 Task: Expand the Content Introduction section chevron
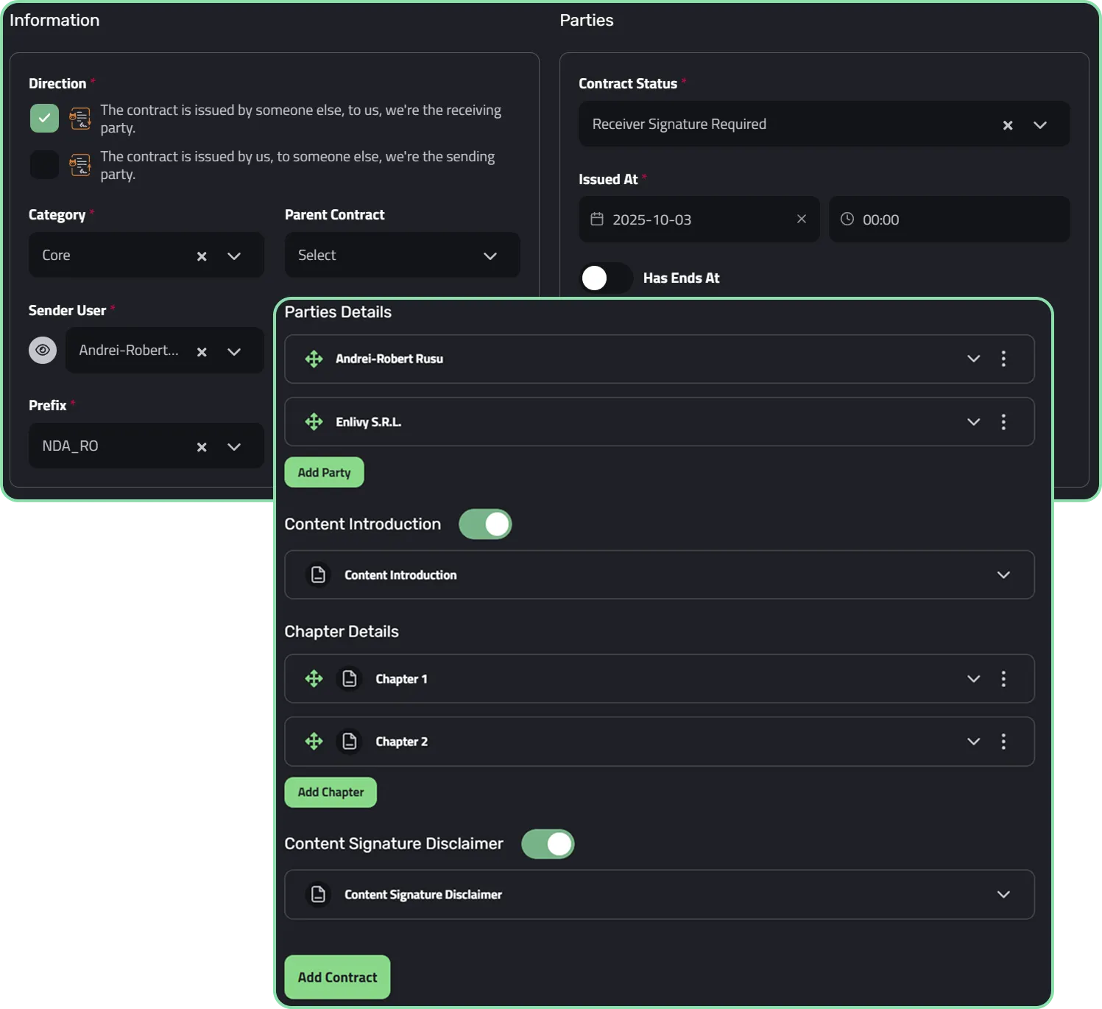coord(1003,574)
